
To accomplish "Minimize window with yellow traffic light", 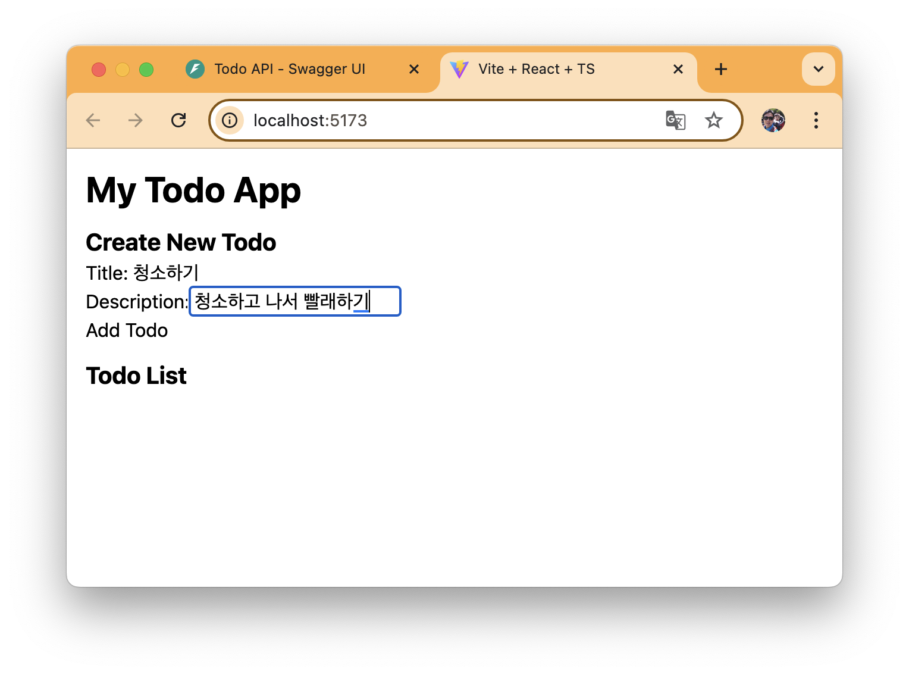I will pos(123,70).
